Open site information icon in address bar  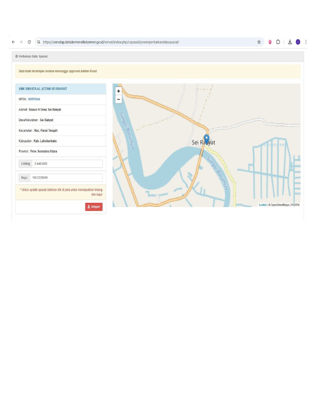tap(39, 42)
